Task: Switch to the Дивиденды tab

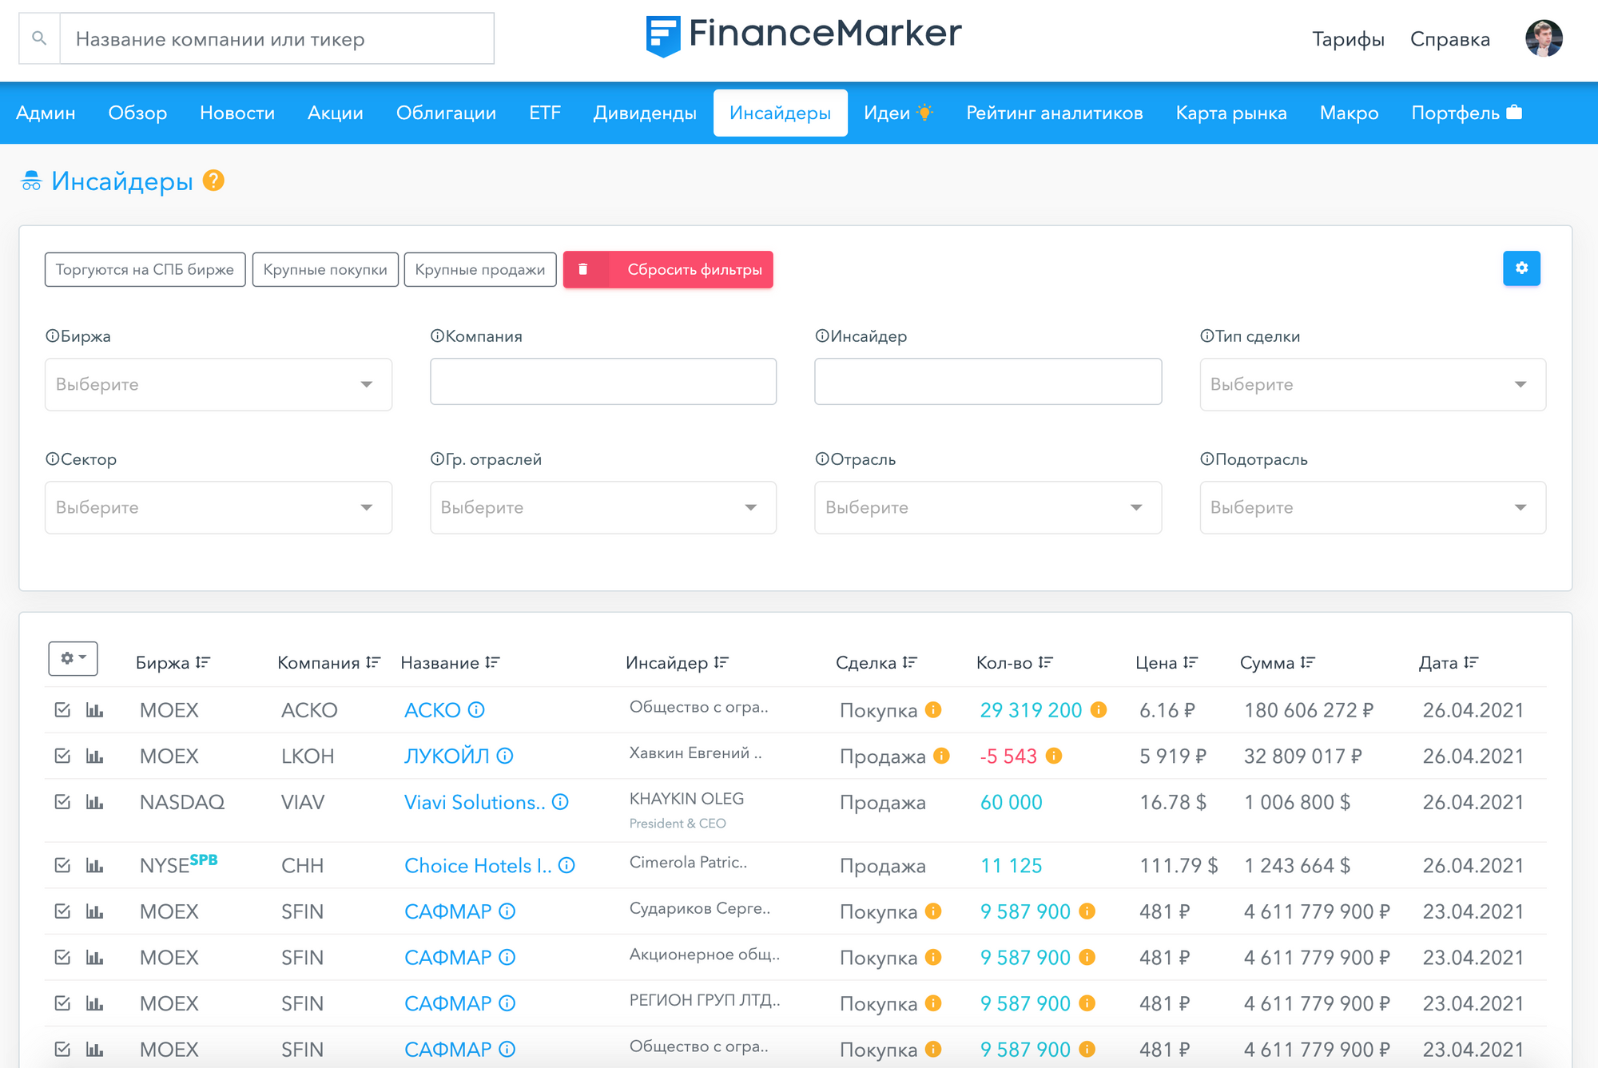Action: [x=645, y=113]
